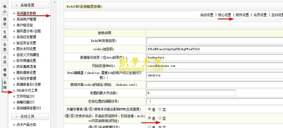Open the 核心设置 config tab
283x128 pixels.
click(224, 15)
